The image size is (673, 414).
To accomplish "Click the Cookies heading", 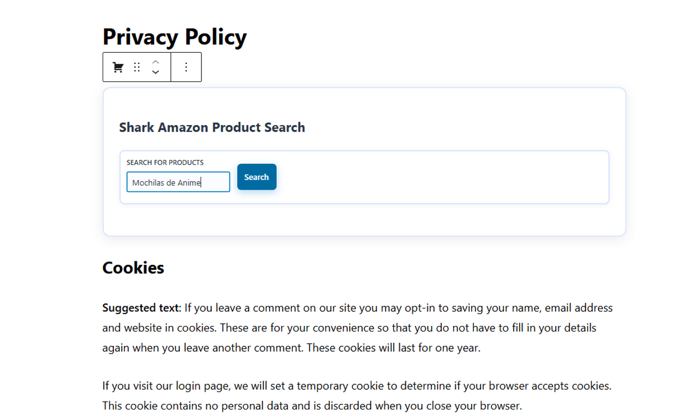I will pyautogui.click(x=133, y=268).
